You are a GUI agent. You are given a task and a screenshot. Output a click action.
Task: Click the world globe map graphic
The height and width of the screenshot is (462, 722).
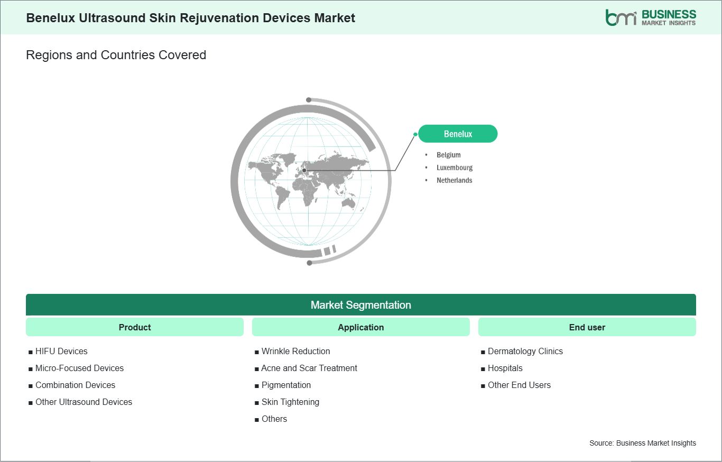pyautogui.click(x=311, y=181)
